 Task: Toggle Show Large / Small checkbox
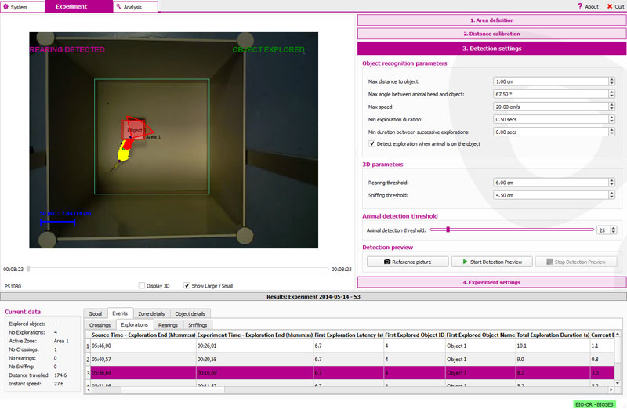(187, 285)
